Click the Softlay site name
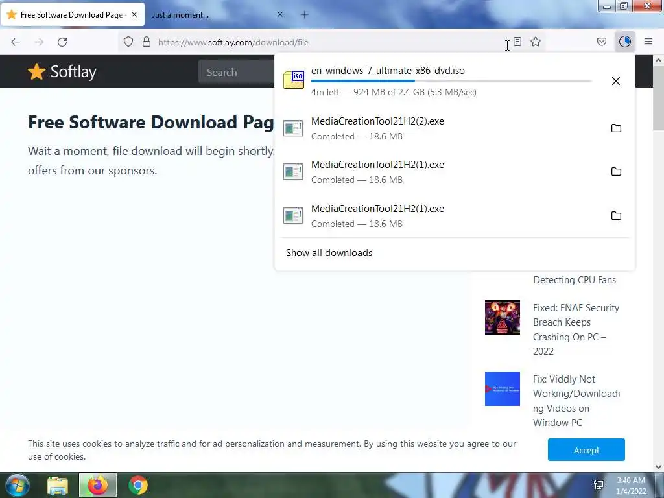 click(x=73, y=72)
